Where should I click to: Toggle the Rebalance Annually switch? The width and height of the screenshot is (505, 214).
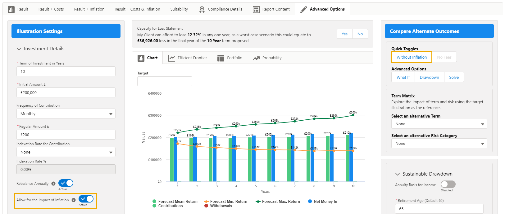66,183
